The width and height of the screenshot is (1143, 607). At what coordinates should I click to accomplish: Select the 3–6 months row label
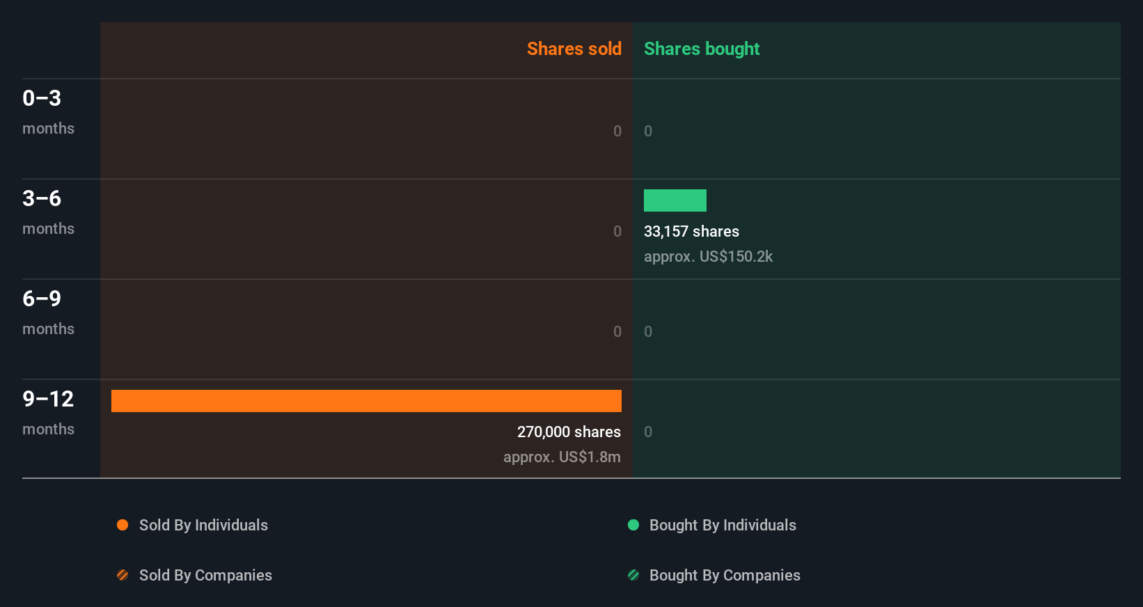48,212
